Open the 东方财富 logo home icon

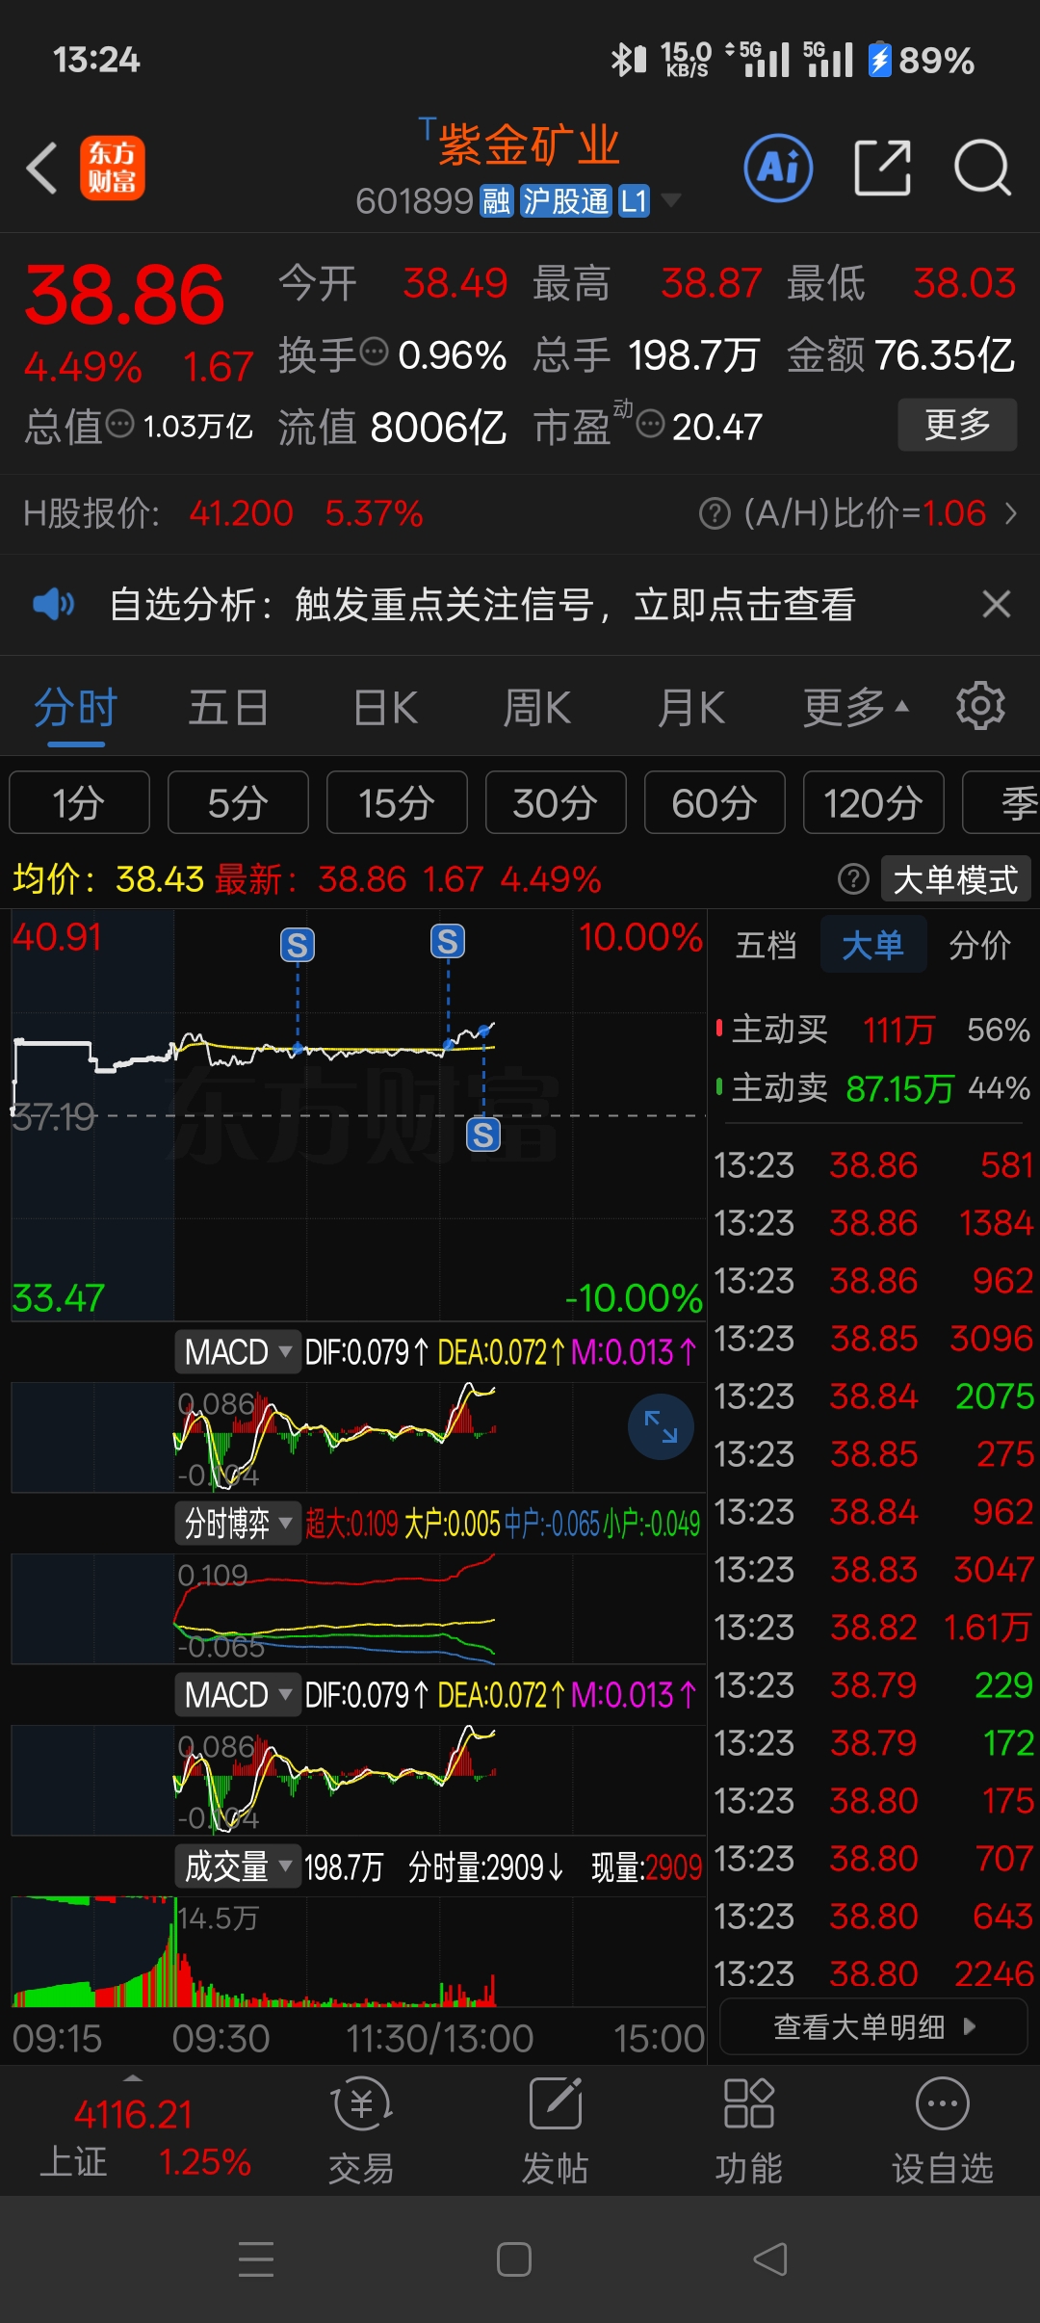pyautogui.click(x=112, y=168)
